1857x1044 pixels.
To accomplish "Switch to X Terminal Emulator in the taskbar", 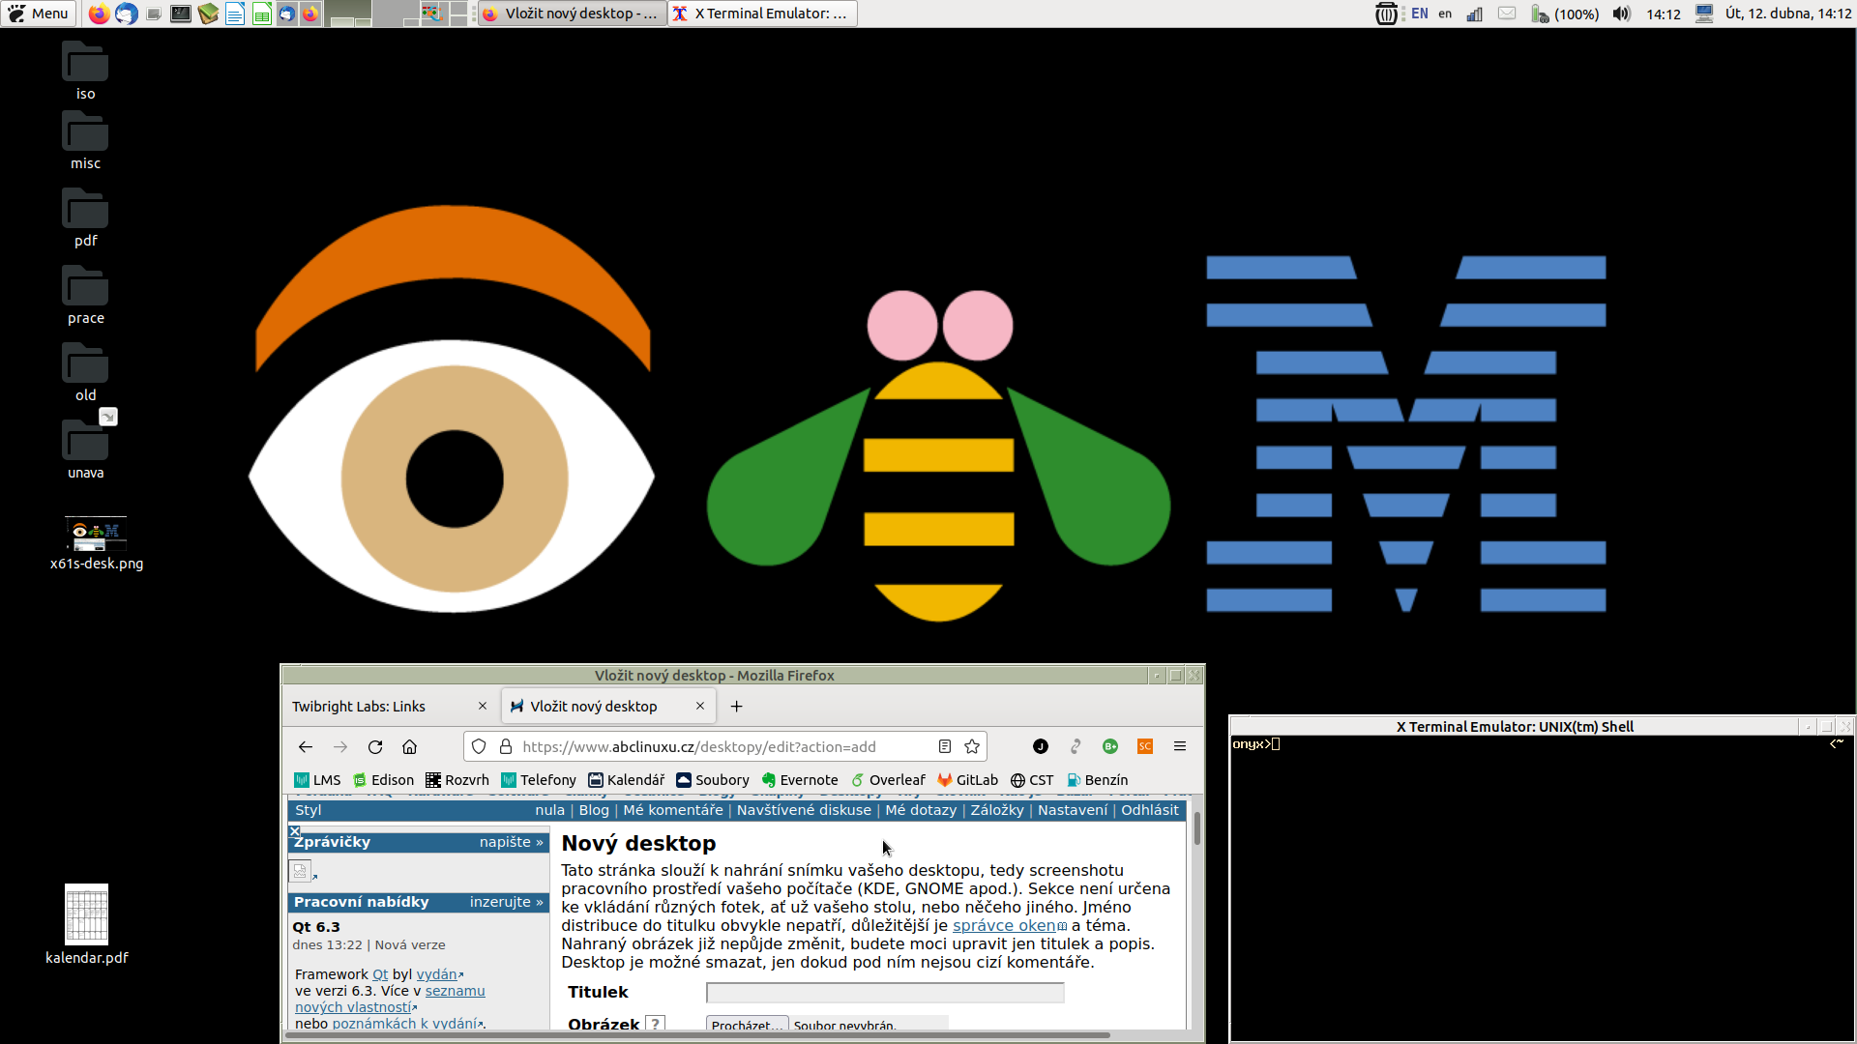I will pos(762,14).
